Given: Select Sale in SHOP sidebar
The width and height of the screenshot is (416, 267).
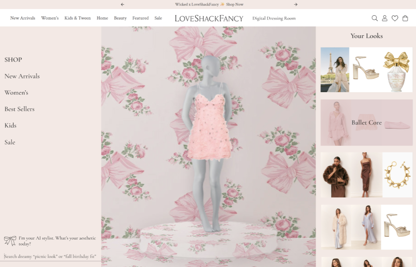Looking at the screenshot, I should (x=10, y=142).
